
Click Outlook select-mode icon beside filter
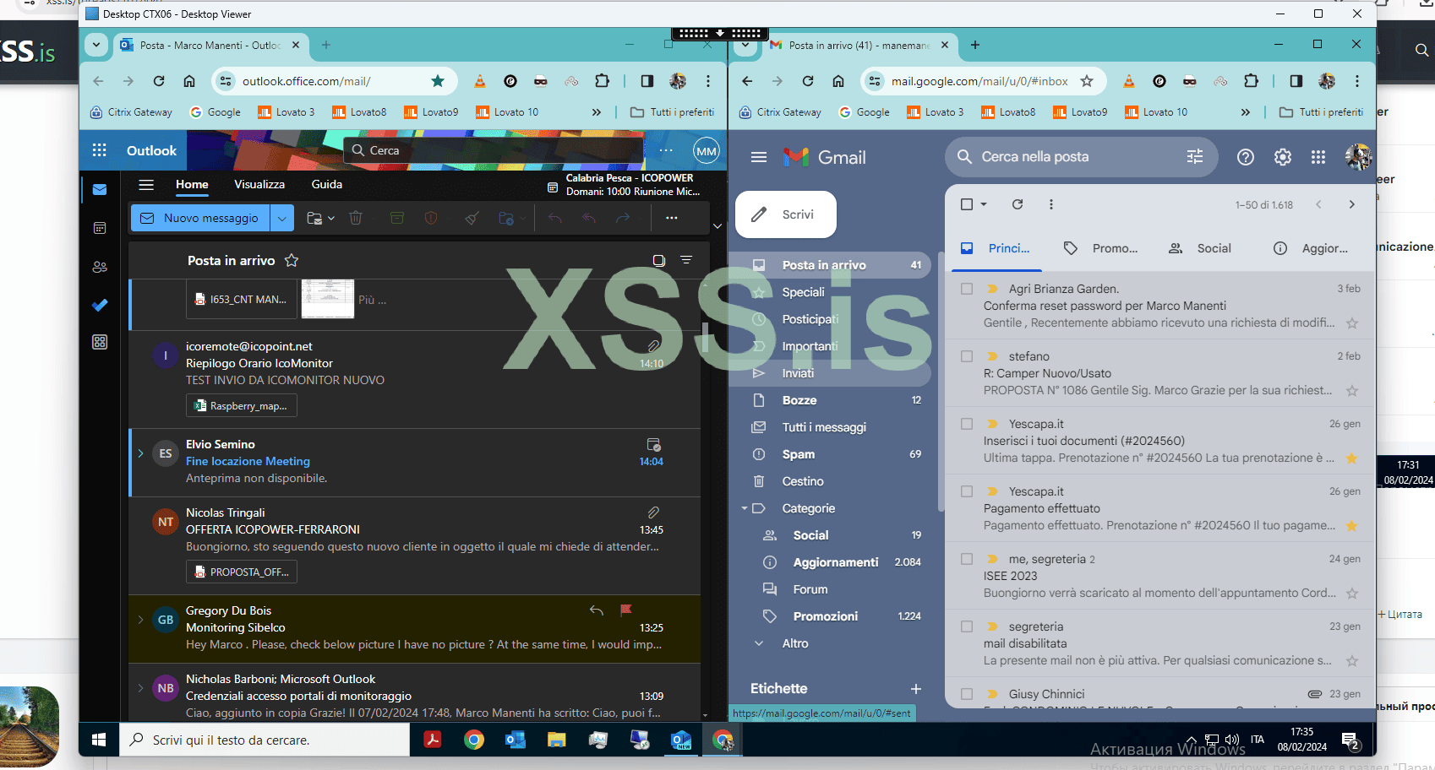pos(659,260)
